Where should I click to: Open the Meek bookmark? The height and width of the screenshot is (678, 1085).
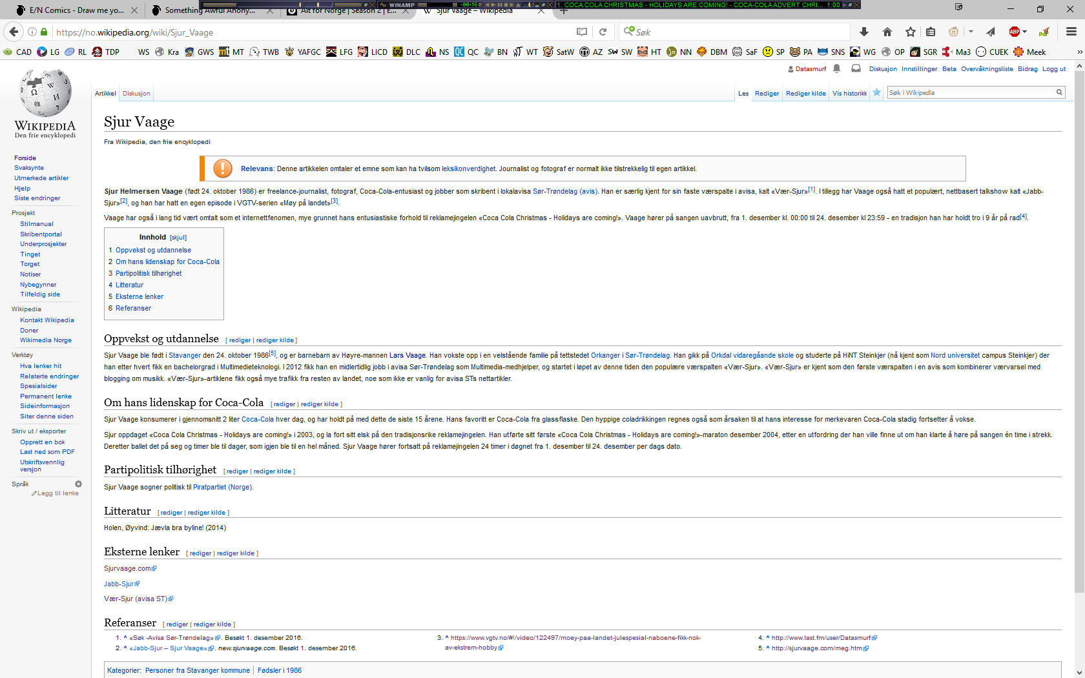coord(1029,52)
